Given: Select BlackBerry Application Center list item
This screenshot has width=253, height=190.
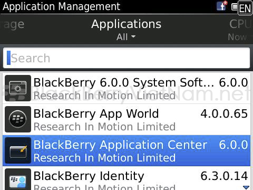Looking at the screenshot, I should coord(126,150).
